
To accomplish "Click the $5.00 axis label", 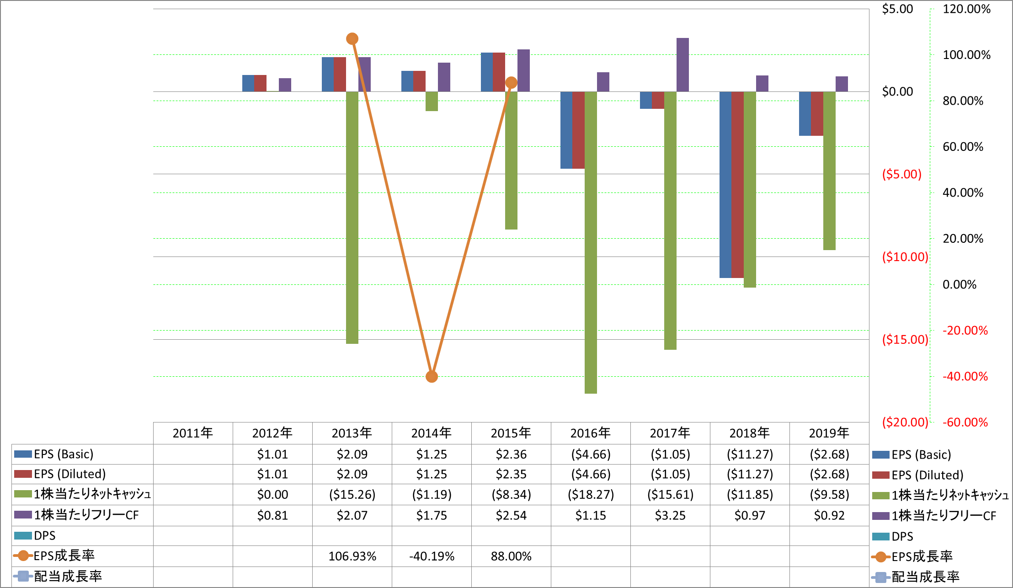I will 897,9.
